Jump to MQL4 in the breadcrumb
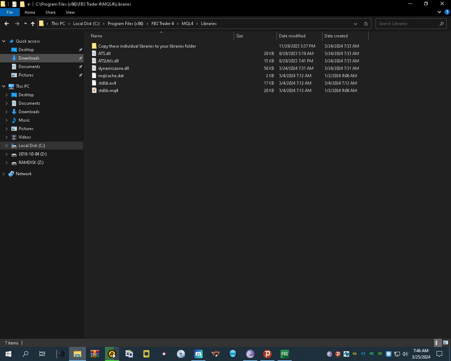Image resolution: width=451 pixels, height=361 pixels. 187,24
